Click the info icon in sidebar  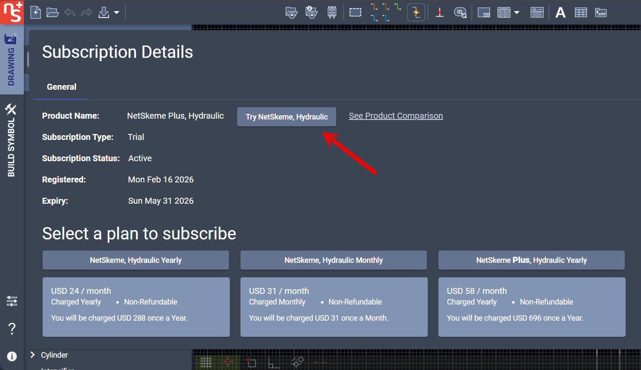12,356
